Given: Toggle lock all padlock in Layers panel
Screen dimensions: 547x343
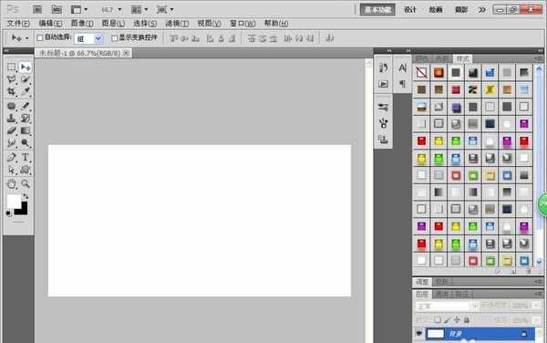Looking at the screenshot, I should pyautogui.click(x=467, y=319).
